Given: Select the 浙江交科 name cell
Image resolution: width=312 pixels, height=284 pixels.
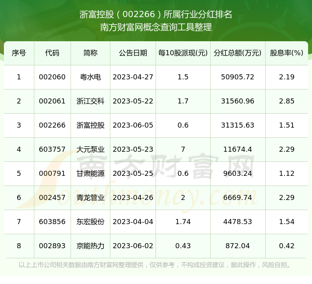Looking at the screenshot, I should coord(90,101).
